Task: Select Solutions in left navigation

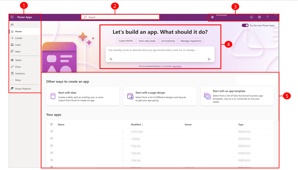Action: [25, 73]
